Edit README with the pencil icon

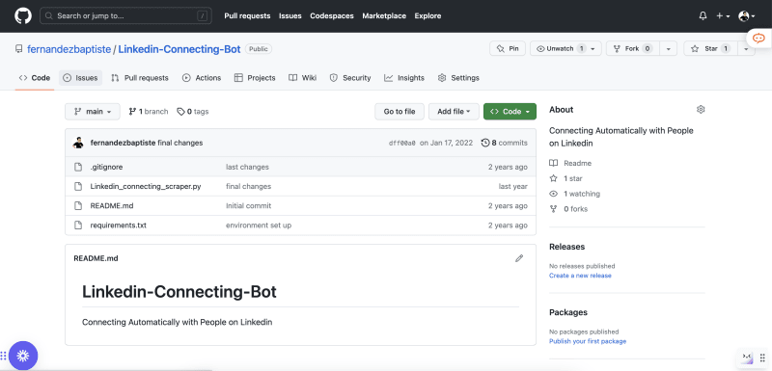[x=519, y=258]
